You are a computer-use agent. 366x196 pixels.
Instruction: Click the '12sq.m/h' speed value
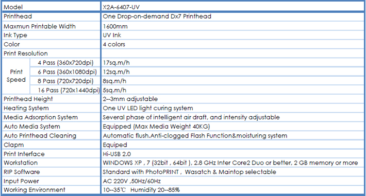pyautogui.click(x=116, y=72)
